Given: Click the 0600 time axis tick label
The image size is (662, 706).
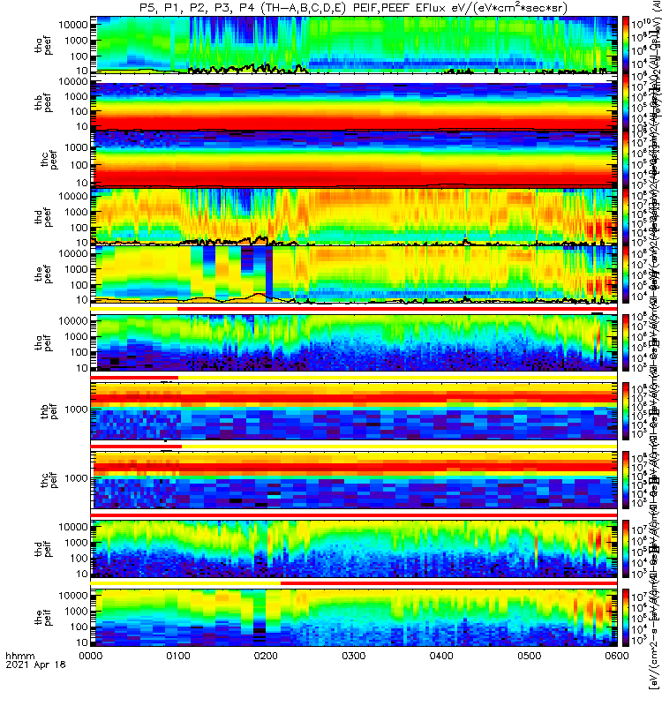Looking at the screenshot, I should point(617,656).
